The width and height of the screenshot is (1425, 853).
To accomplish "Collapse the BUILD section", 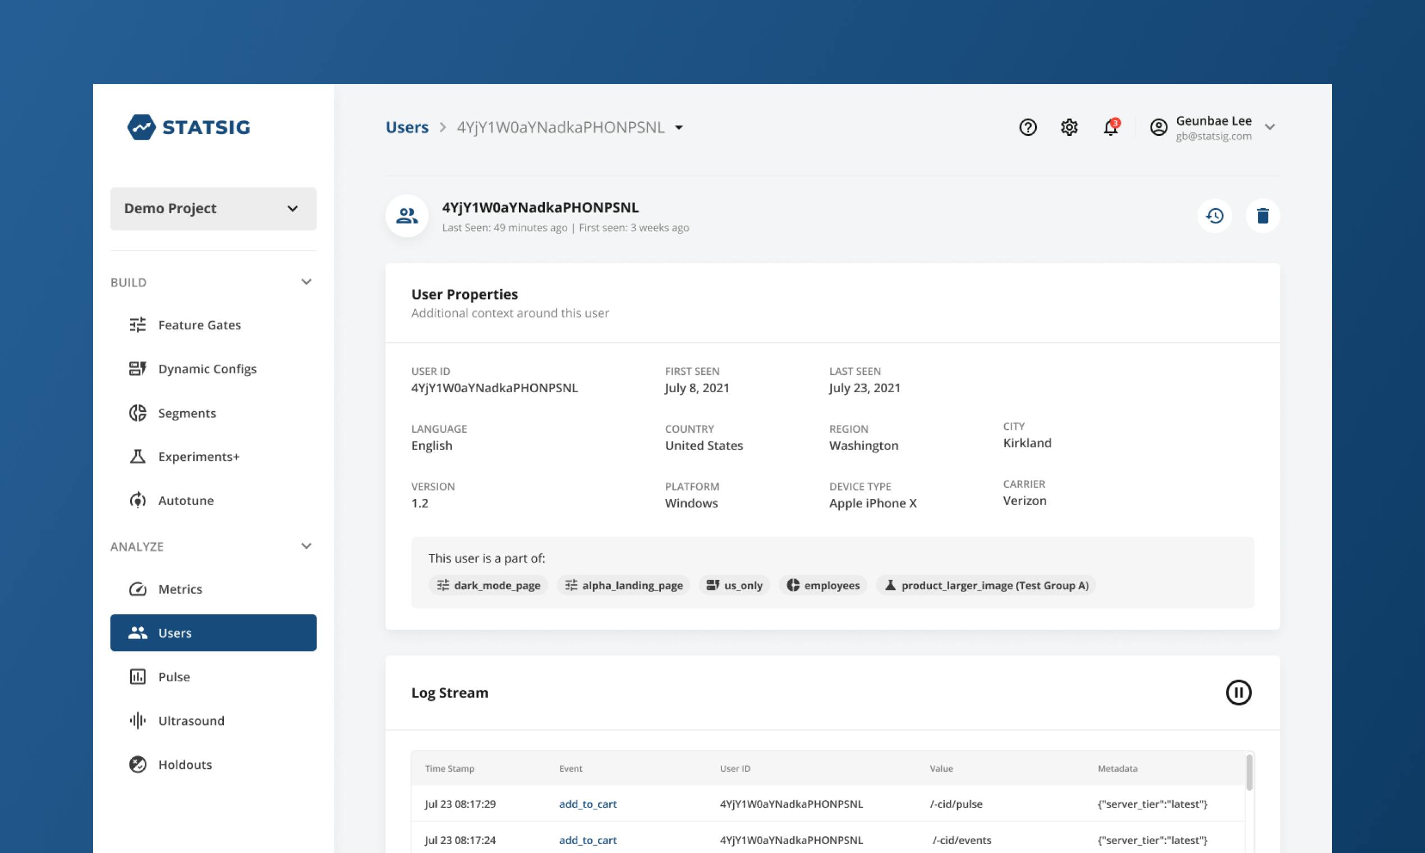I will 306,282.
